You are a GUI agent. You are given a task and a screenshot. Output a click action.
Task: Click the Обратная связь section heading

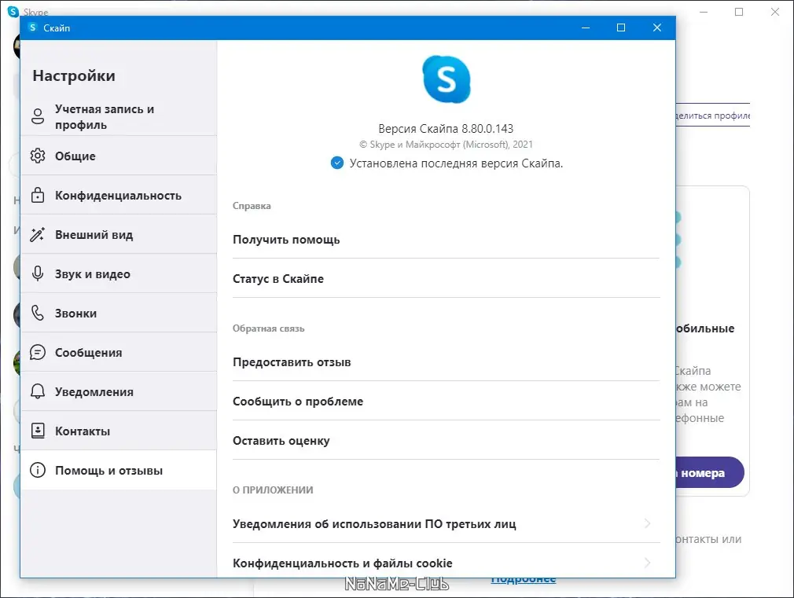click(x=268, y=328)
